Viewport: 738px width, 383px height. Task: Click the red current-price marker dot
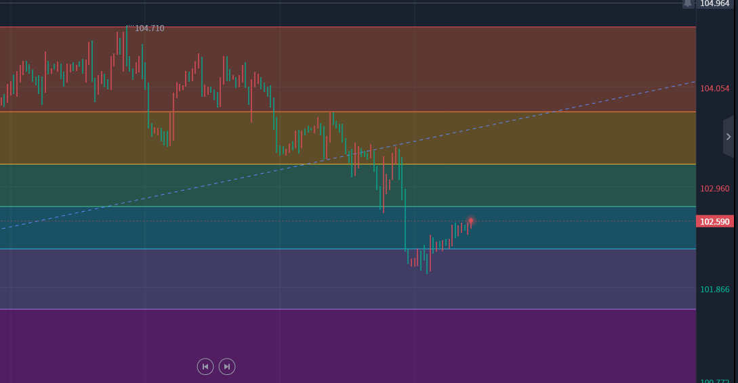[x=470, y=221]
